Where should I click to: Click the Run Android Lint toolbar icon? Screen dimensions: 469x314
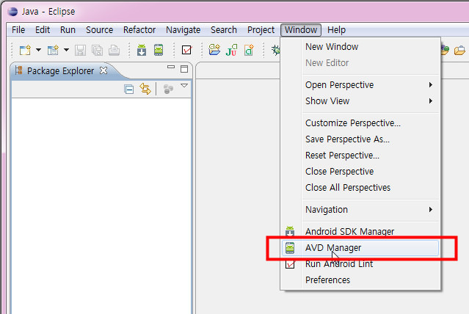186,50
